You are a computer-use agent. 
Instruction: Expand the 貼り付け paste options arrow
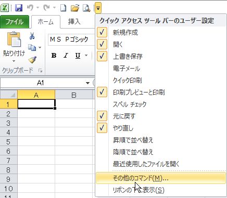point(14,61)
